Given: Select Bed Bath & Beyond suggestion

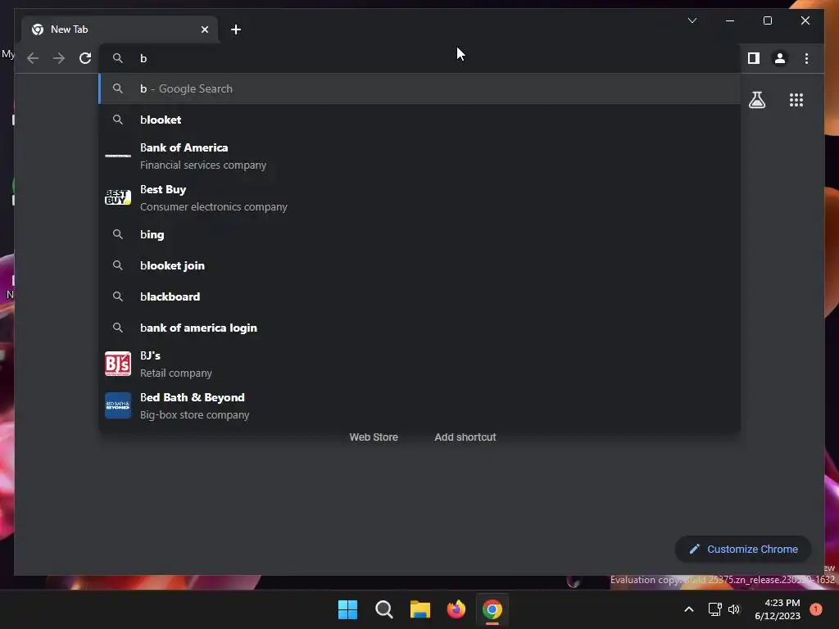Looking at the screenshot, I should [420, 405].
